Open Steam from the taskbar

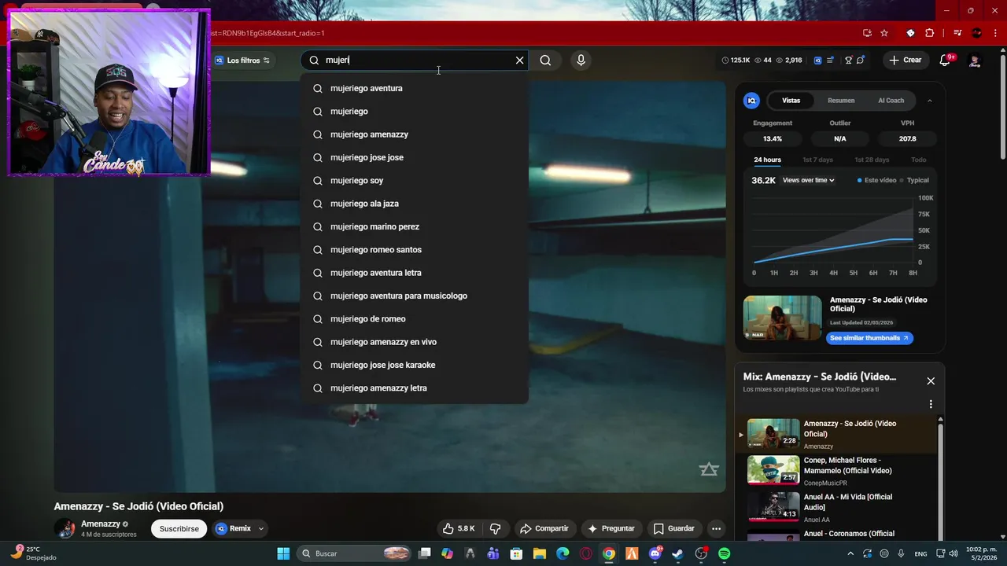(677, 553)
